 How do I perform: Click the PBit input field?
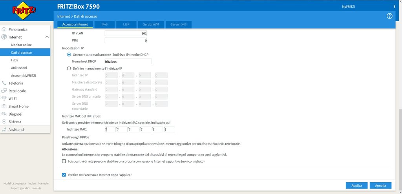126,40
